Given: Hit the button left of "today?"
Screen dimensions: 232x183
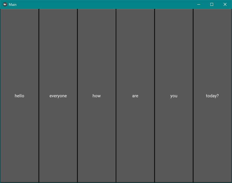Looking at the screenshot, I should click(174, 96).
